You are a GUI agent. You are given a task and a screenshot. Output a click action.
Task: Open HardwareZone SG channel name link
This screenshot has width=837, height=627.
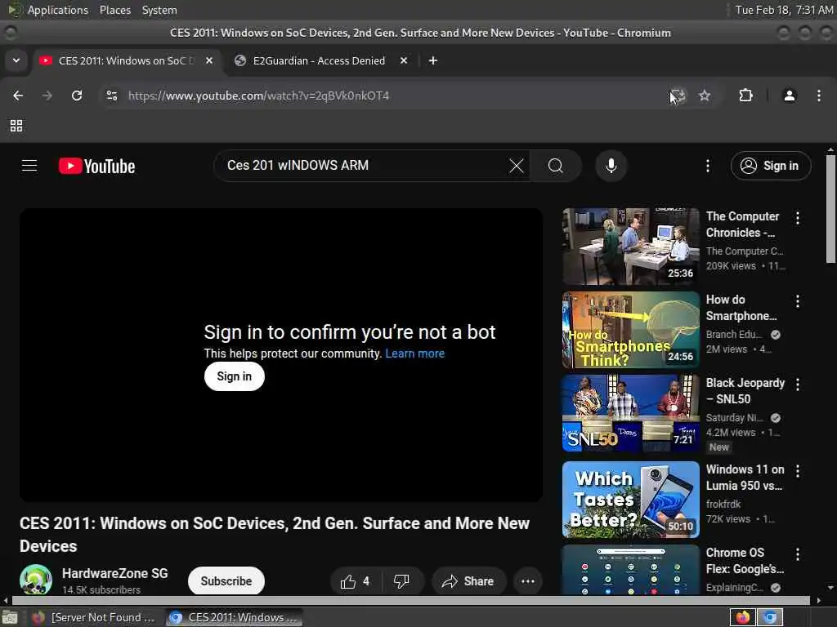click(114, 573)
